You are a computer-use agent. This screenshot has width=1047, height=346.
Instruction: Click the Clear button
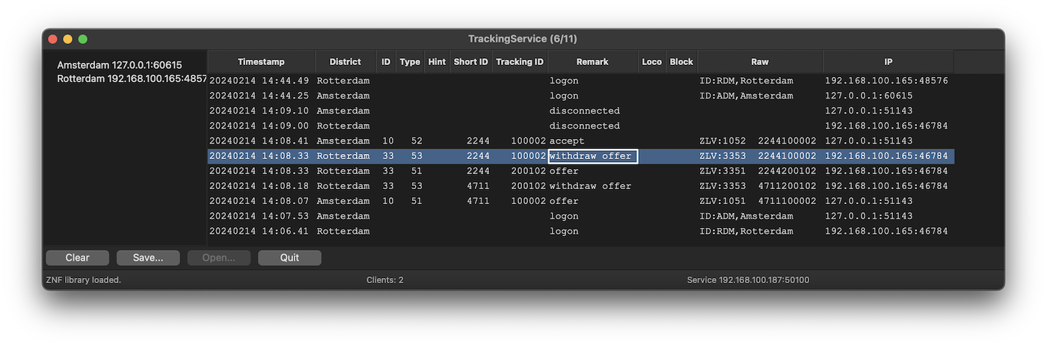77,258
